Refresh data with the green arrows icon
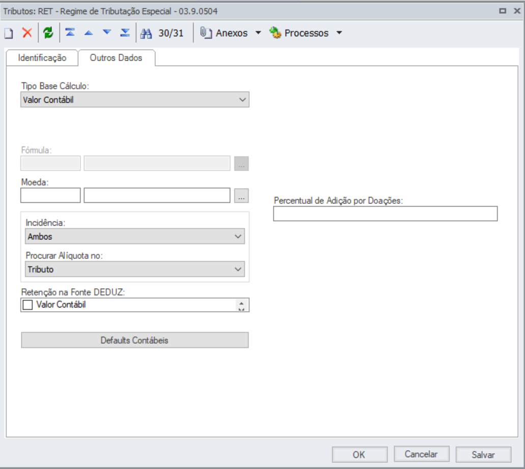The width and height of the screenshot is (525, 469). (x=48, y=33)
